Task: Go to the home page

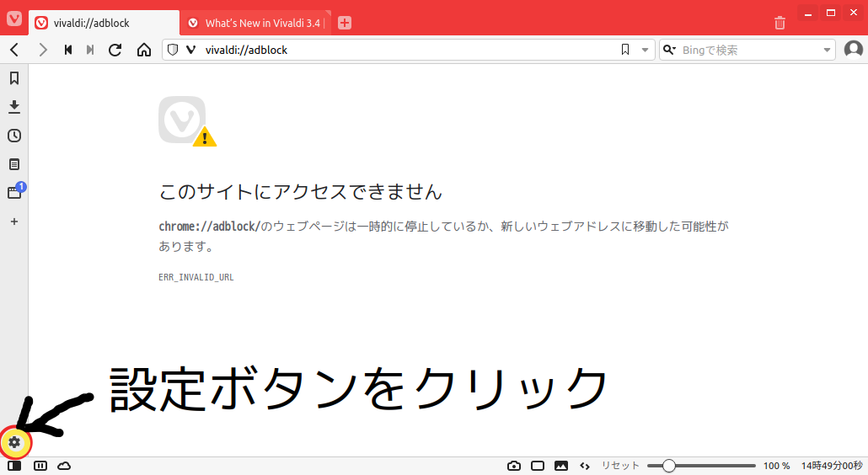Action: (144, 50)
